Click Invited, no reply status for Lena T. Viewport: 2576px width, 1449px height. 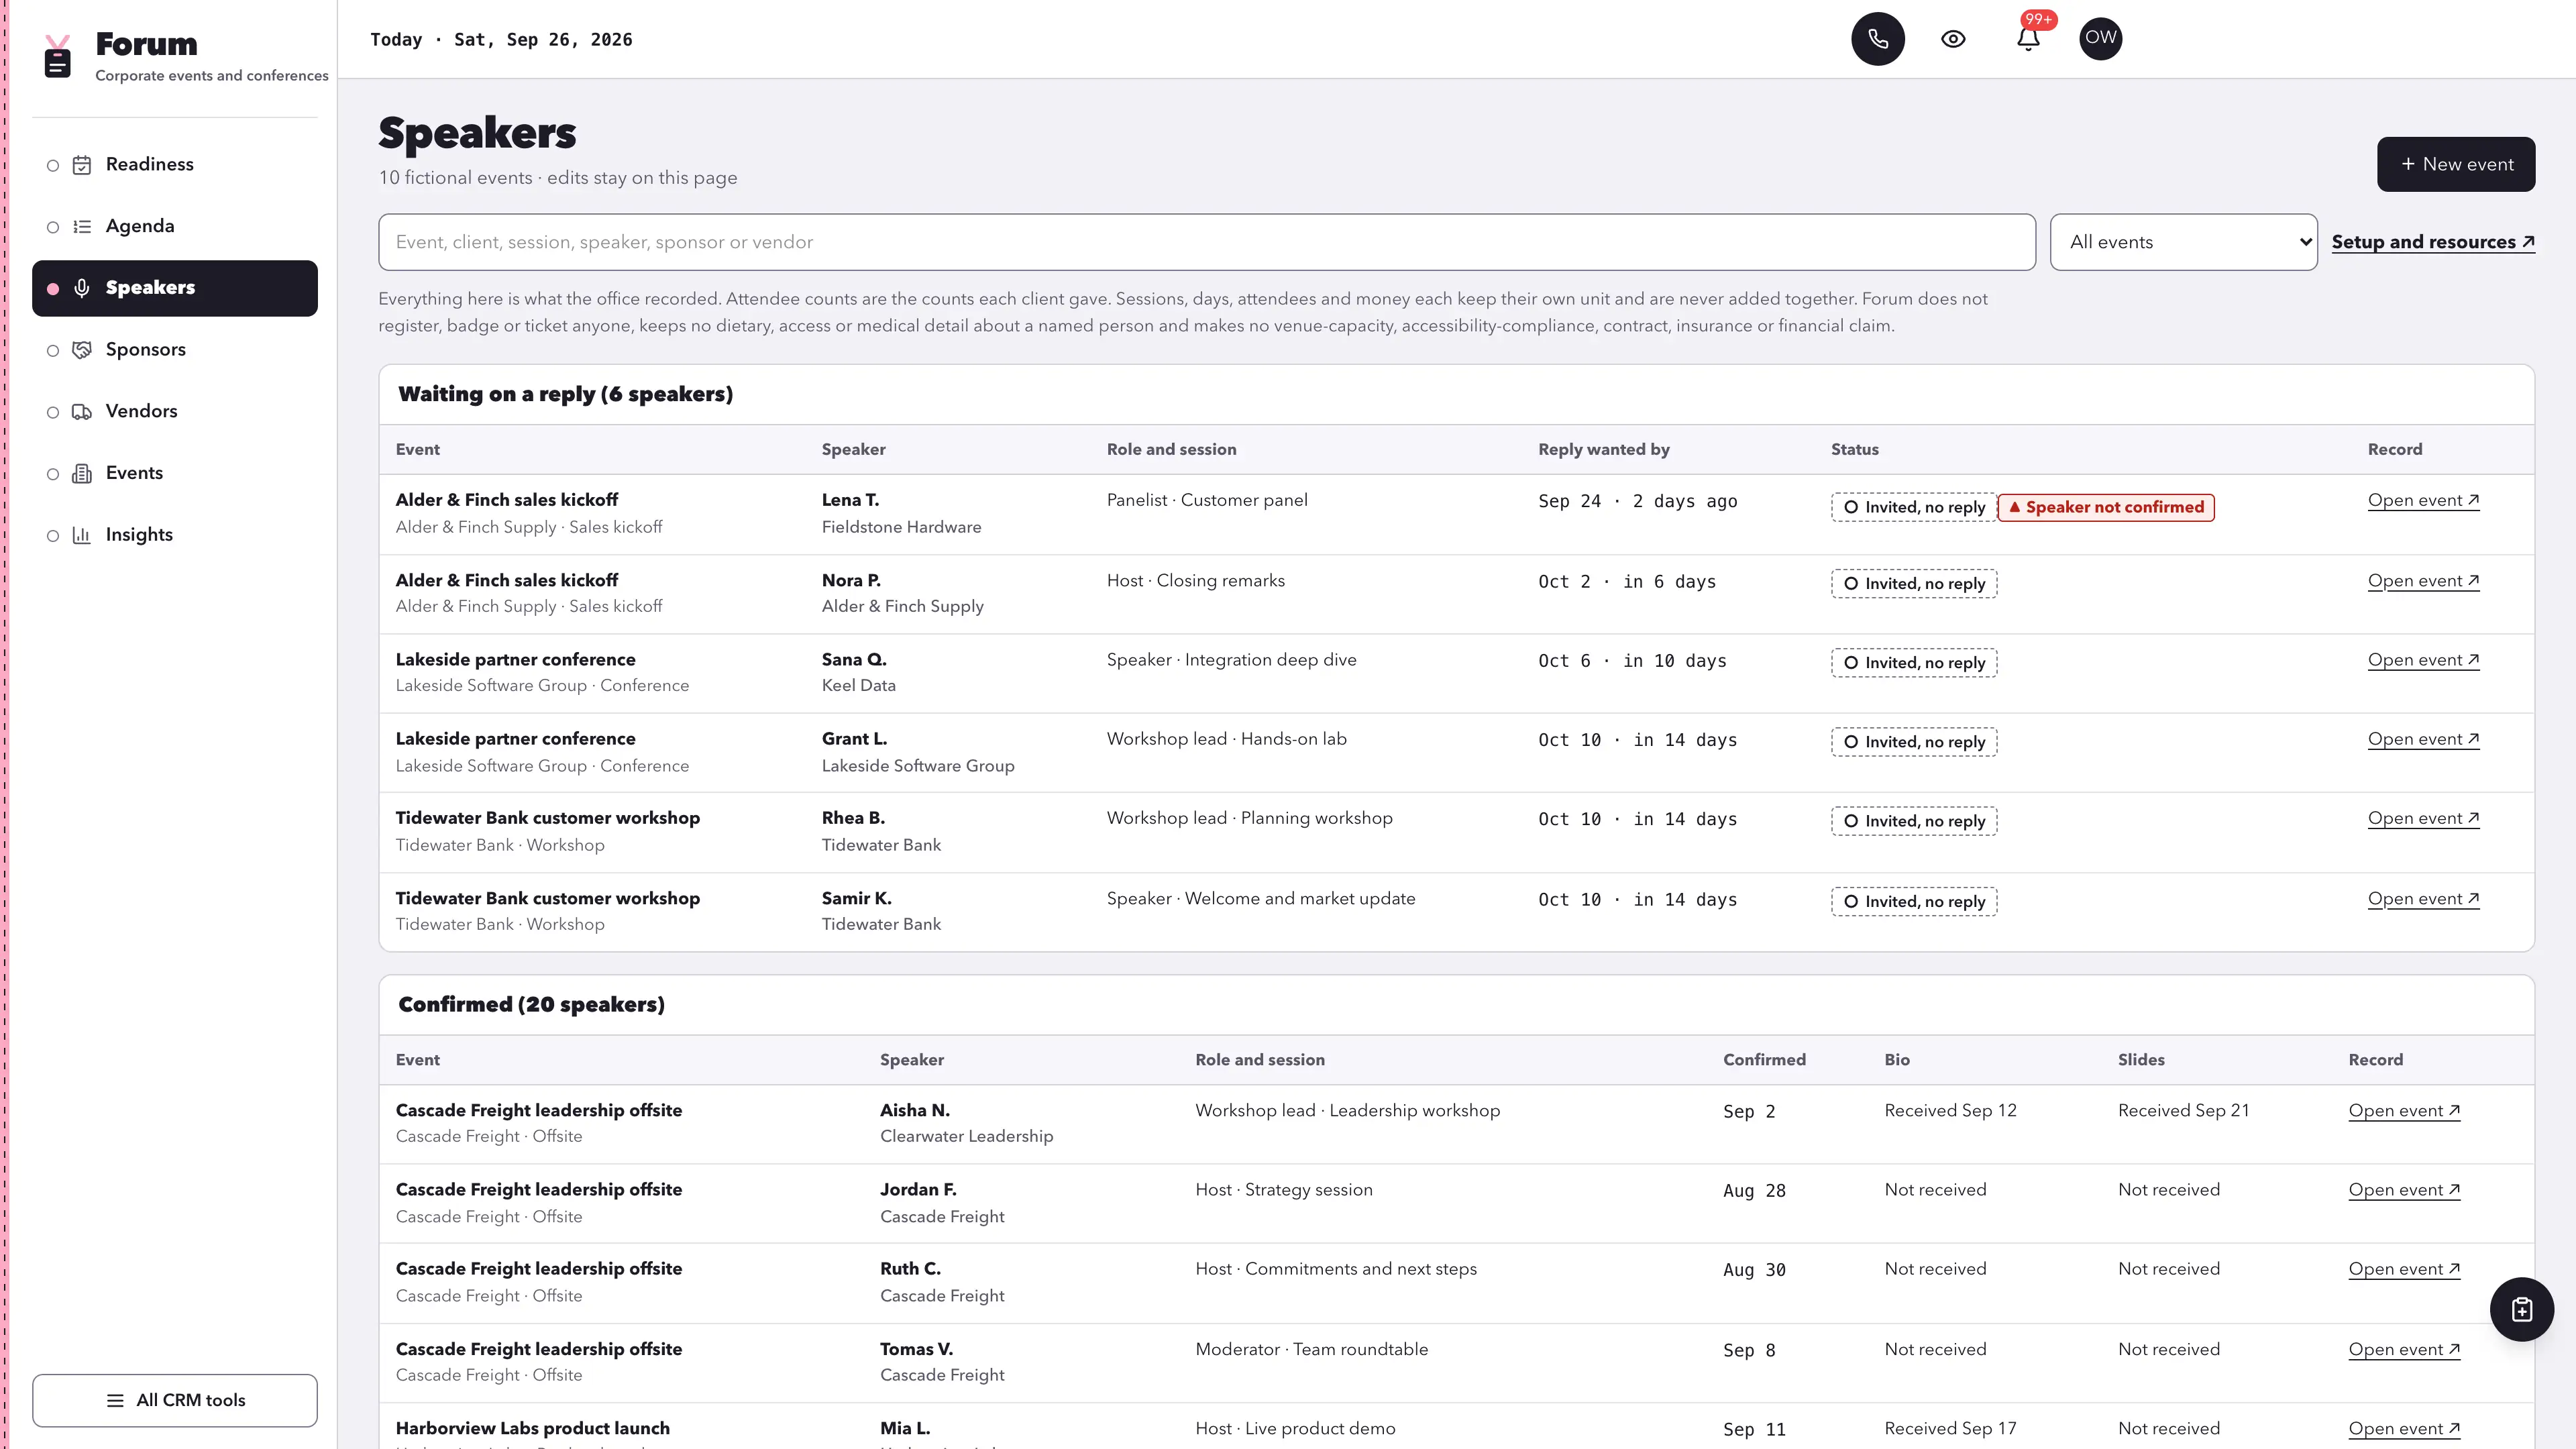1914,507
